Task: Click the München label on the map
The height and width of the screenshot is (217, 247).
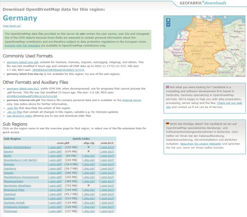Action: [x=209, y=71]
